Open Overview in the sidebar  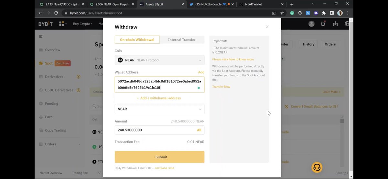pos(53,50)
